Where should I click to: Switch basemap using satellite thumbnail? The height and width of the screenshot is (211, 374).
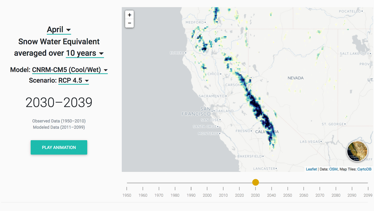(357, 151)
